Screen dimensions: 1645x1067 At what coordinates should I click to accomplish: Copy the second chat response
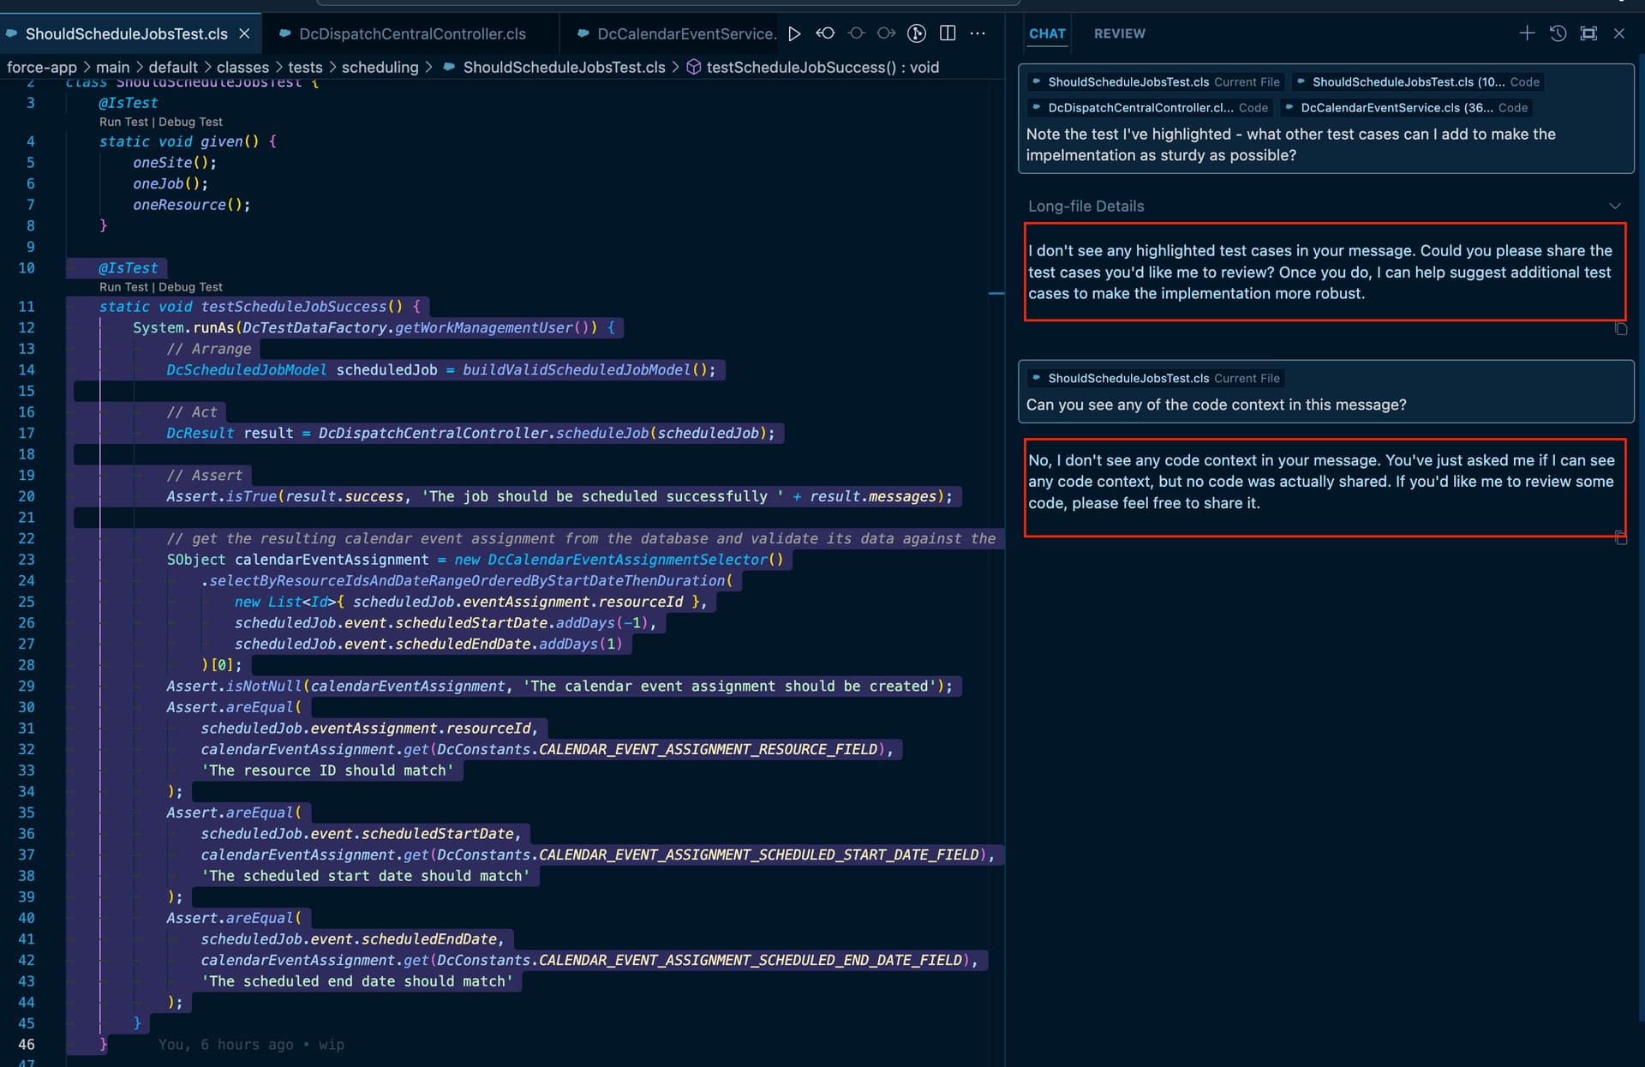[1620, 538]
